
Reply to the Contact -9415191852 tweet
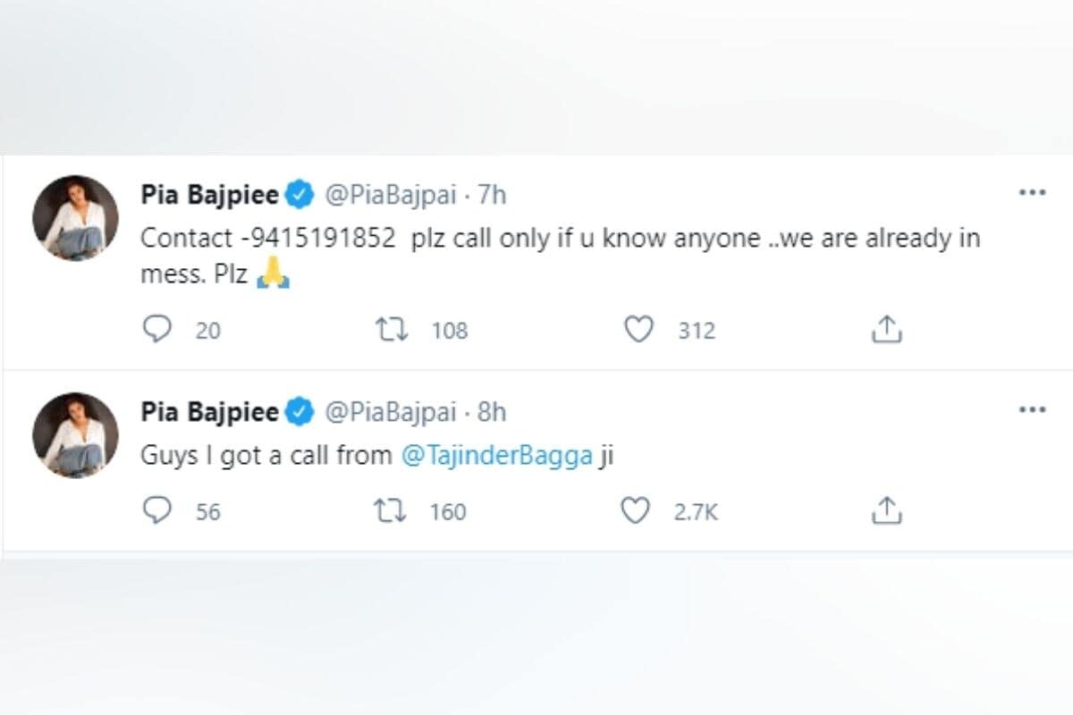(x=157, y=331)
